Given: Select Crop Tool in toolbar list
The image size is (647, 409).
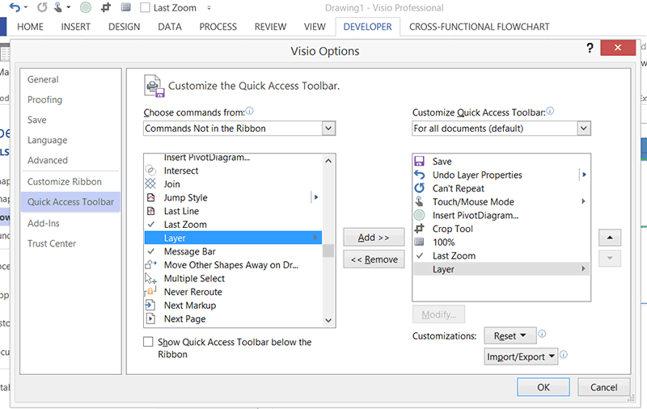Looking at the screenshot, I should pyautogui.click(x=501, y=229).
